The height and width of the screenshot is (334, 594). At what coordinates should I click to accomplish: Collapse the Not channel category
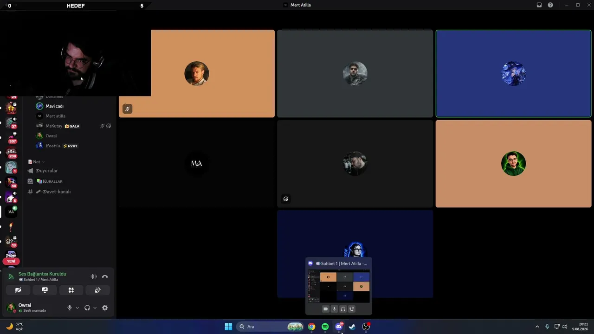tap(36, 162)
